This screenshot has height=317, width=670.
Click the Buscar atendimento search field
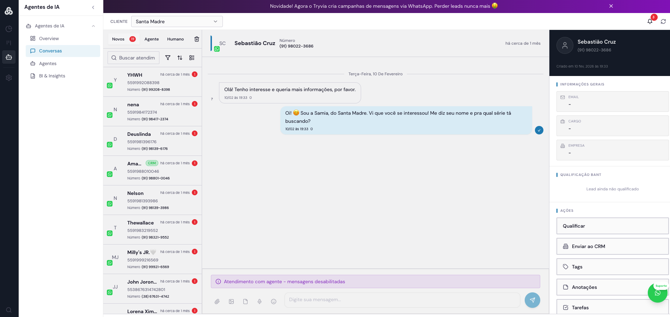coord(134,58)
